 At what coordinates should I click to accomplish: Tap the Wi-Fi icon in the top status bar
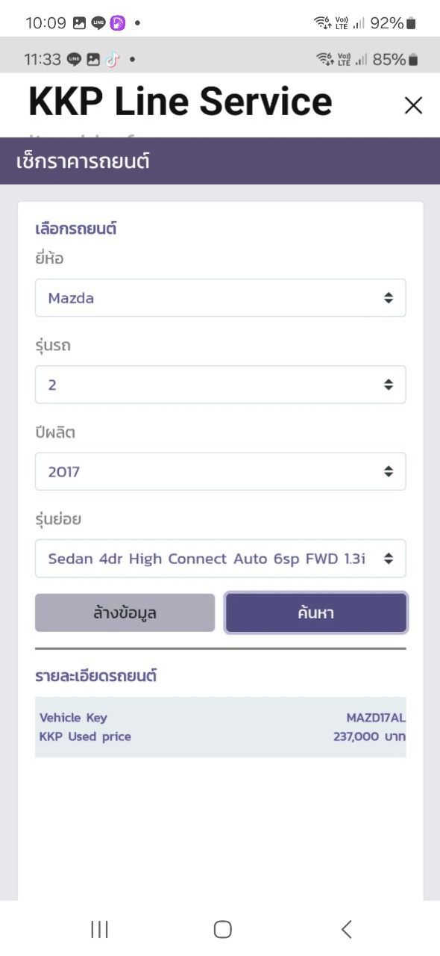click(x=322, y=23)
